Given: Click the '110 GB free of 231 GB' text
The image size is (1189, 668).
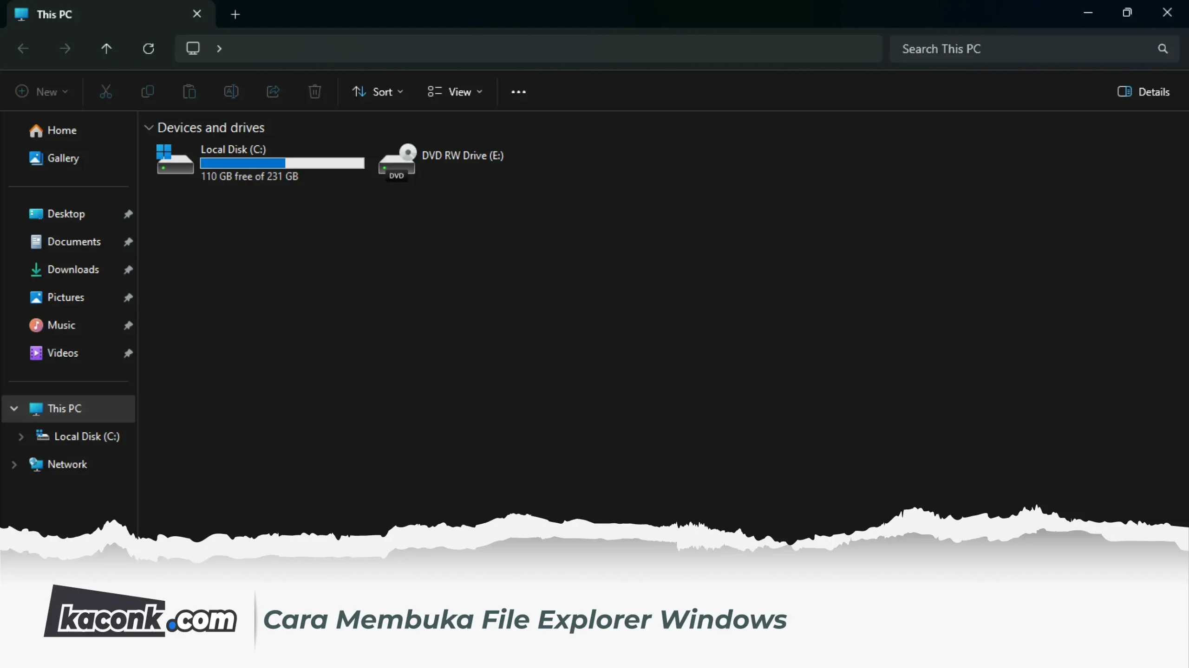Looking at the screenshot, I should [249, 176].
